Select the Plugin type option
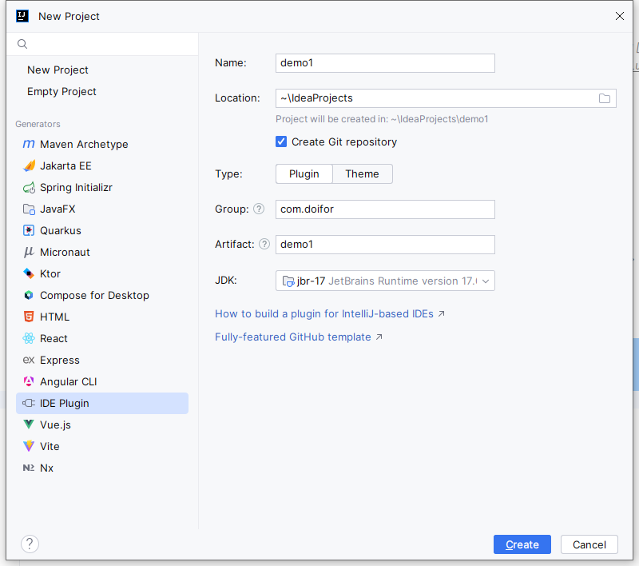639x566 pixels. click(x=304, y=174)
